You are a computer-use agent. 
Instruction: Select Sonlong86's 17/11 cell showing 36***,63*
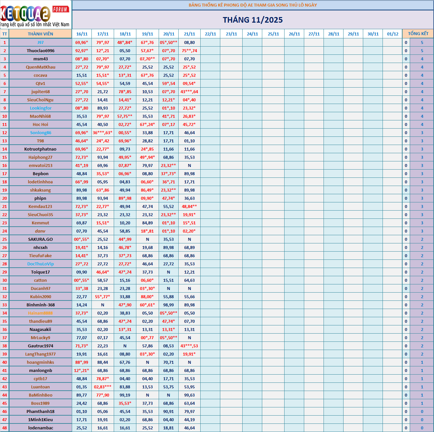tap(103, 133)
